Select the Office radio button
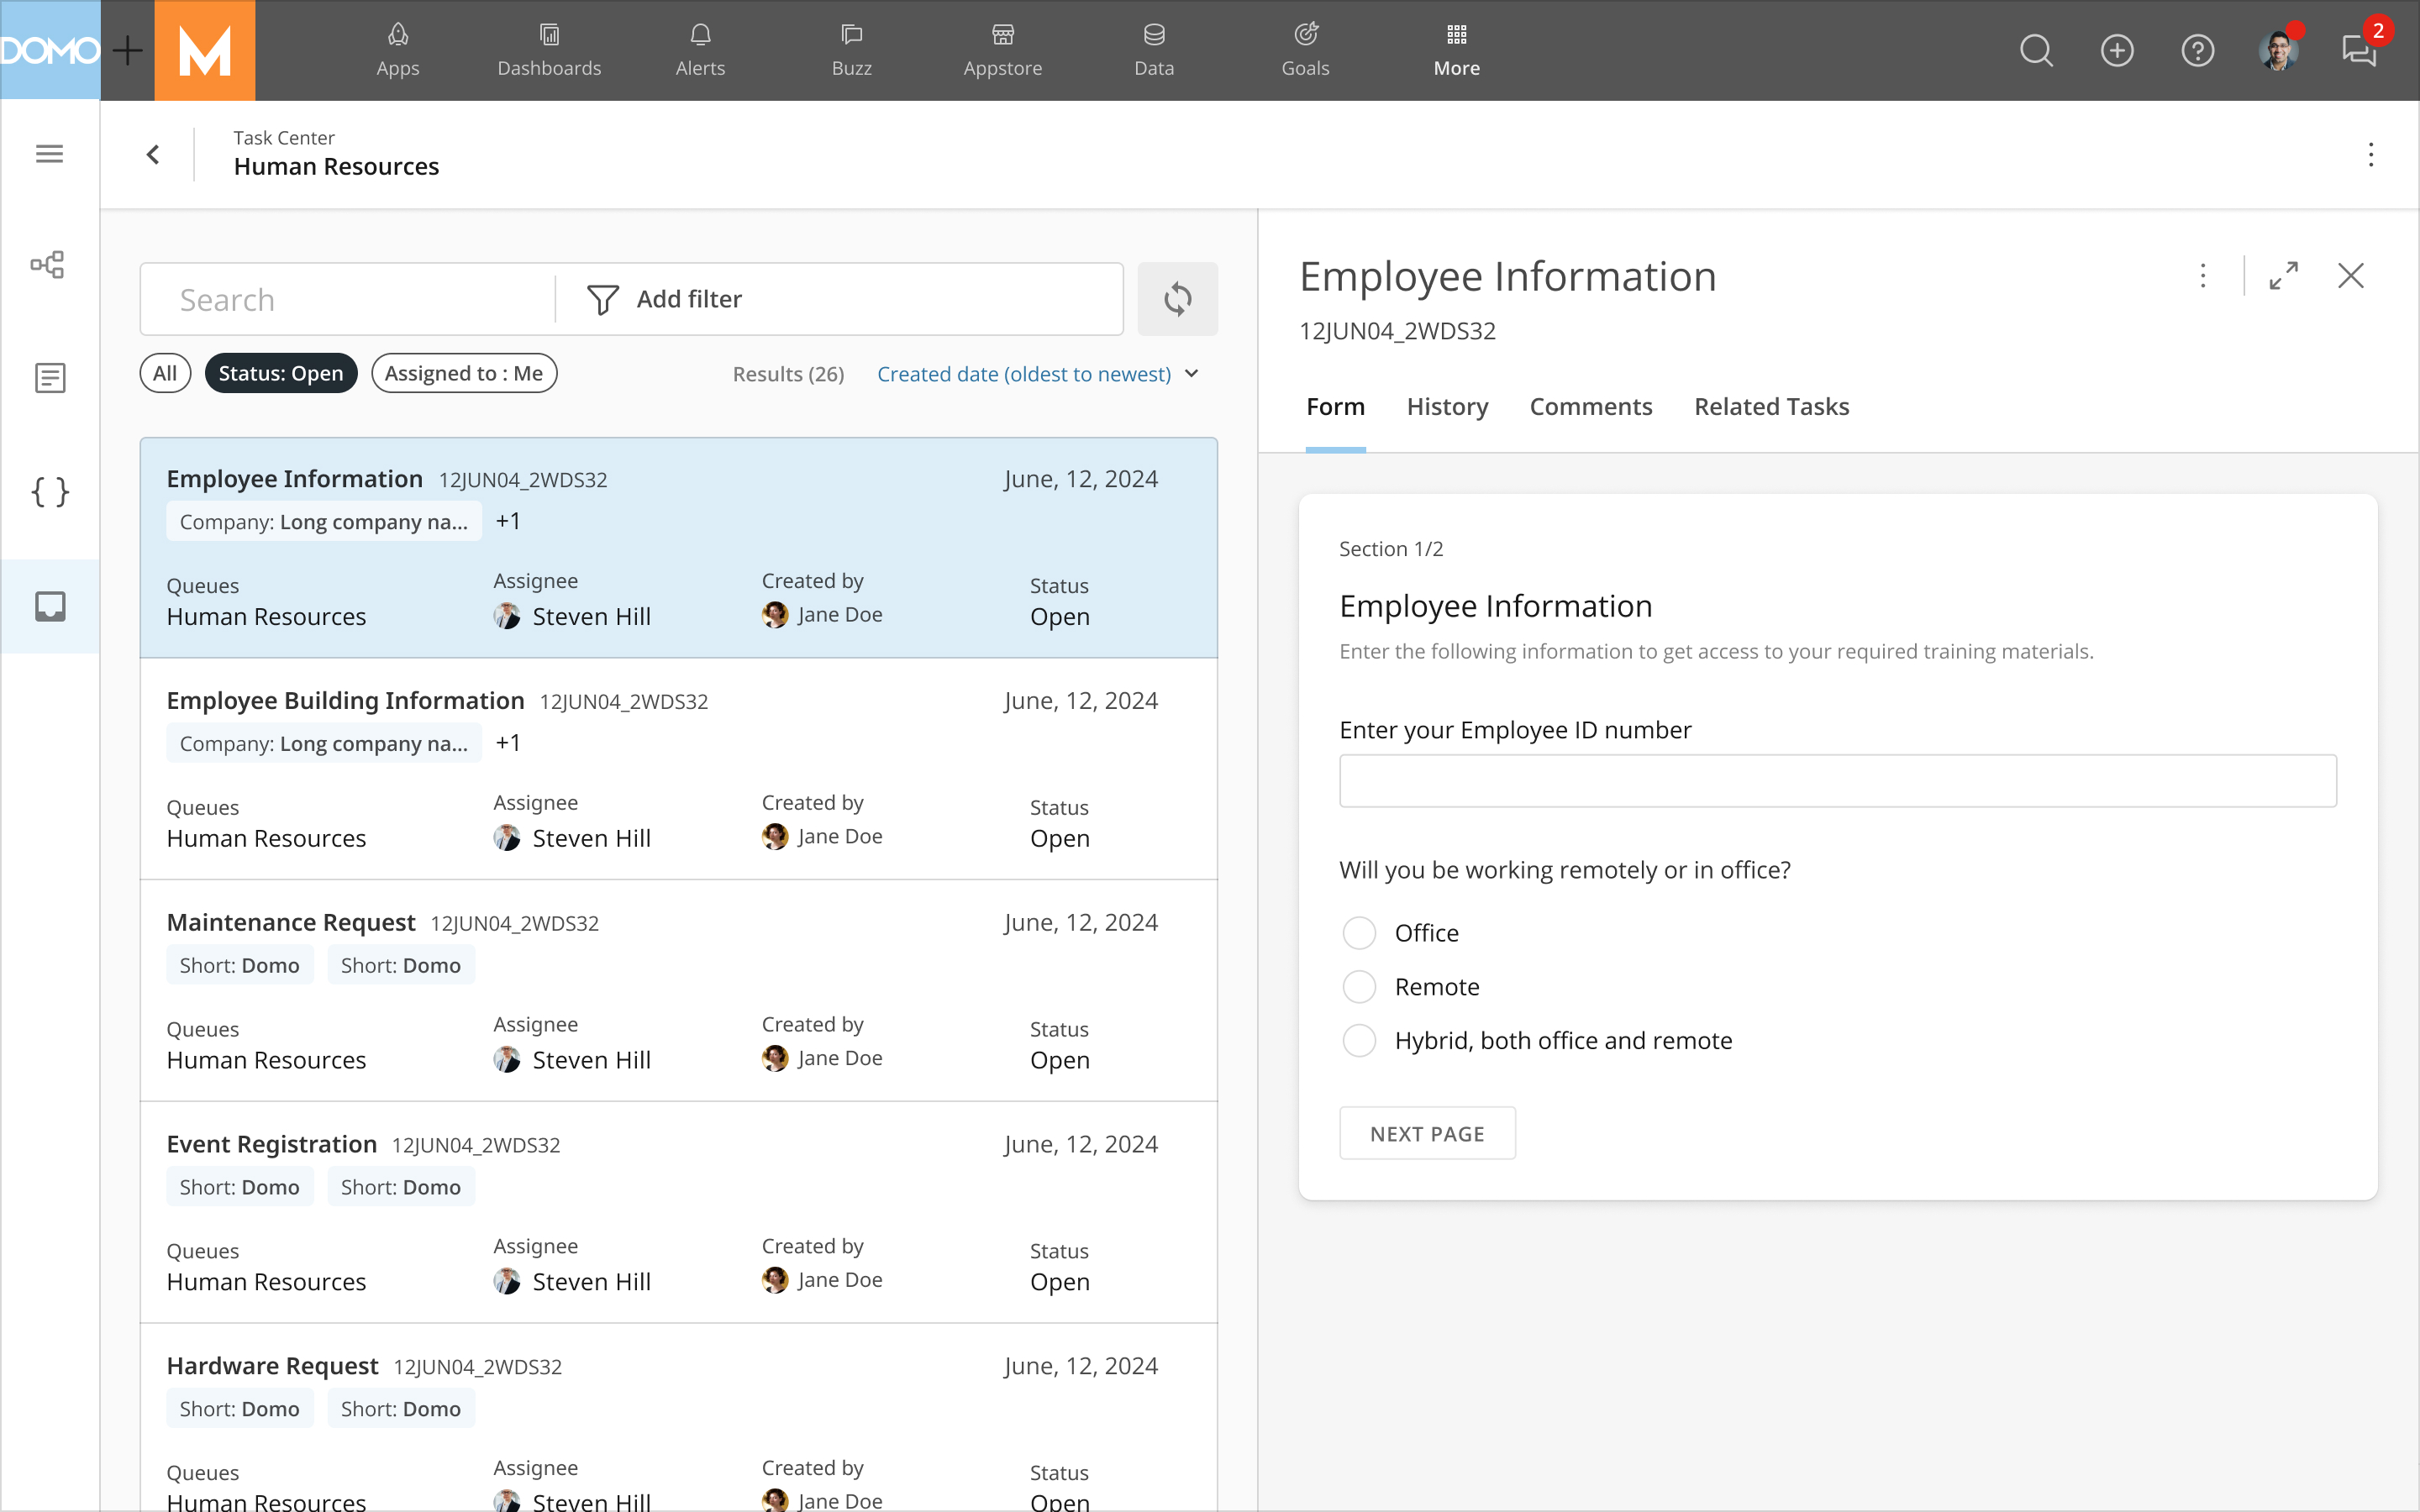This screenshot has height=1512, width=2420. [1357, 932]
